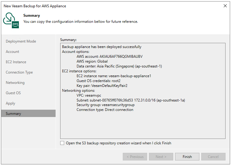Click empty area inside summary text box
Viewport: 231px width, 165px height.
(x=143, y=125)
